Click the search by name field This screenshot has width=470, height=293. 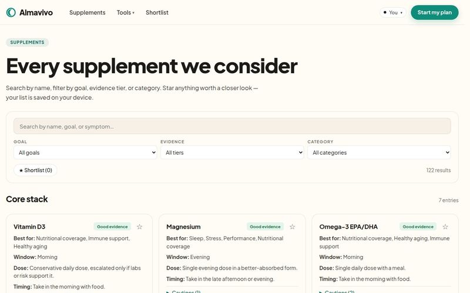[x=232, y=126]
